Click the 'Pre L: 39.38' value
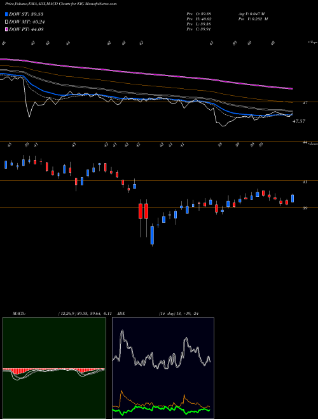 pos(200,24)
